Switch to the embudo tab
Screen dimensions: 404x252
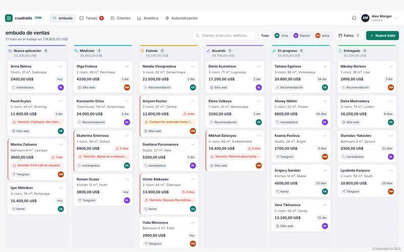pyautogui.click(x=63, y=18)
